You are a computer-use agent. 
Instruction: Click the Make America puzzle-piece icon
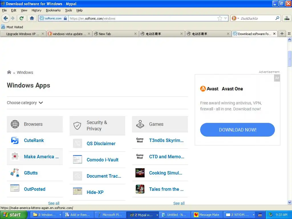click(x=15, y=156)
